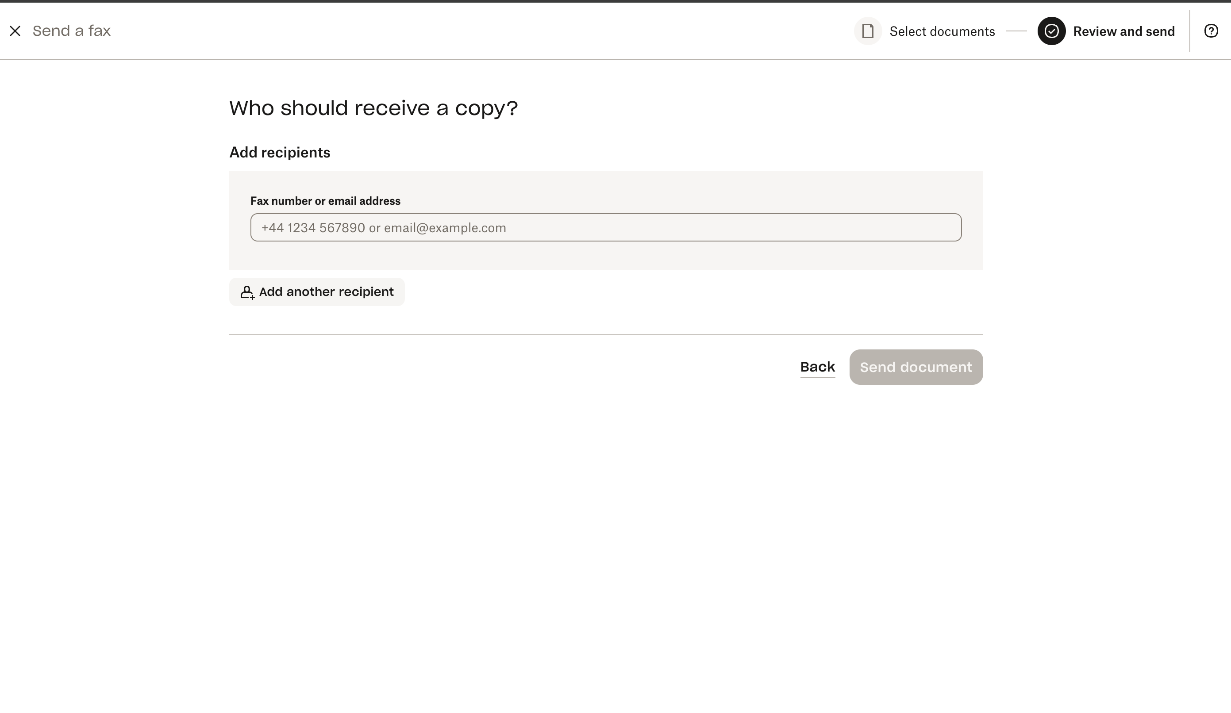Viewport: 1231px width, 713px height.
Task: Open help using the question mark icon
Action: coord(1212,31)
